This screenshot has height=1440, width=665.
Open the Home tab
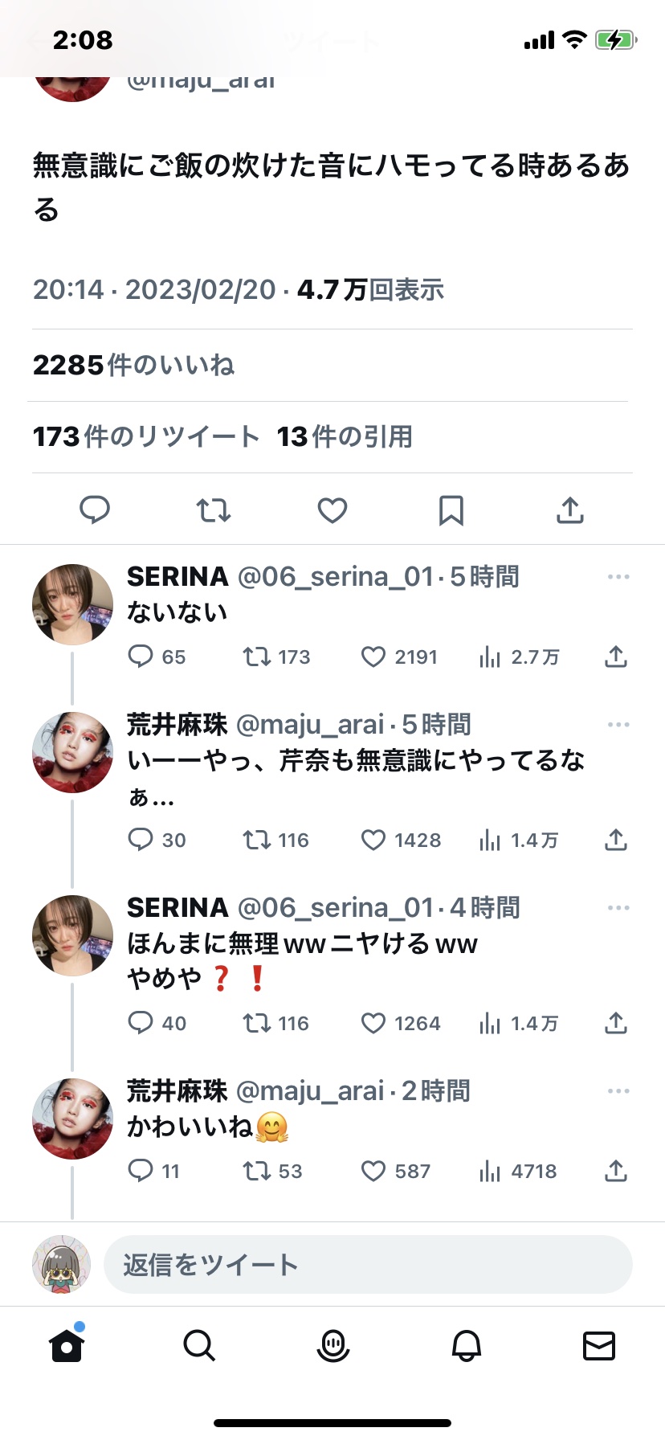[67, 1346]
